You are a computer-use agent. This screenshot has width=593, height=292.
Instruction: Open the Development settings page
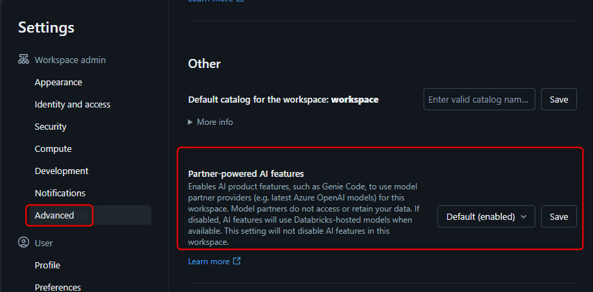tap(61, 171)
